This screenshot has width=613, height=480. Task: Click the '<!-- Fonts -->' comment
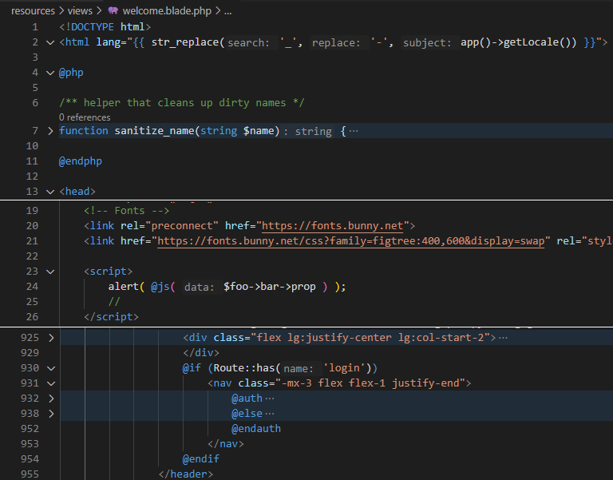click(x=126, y=211)
